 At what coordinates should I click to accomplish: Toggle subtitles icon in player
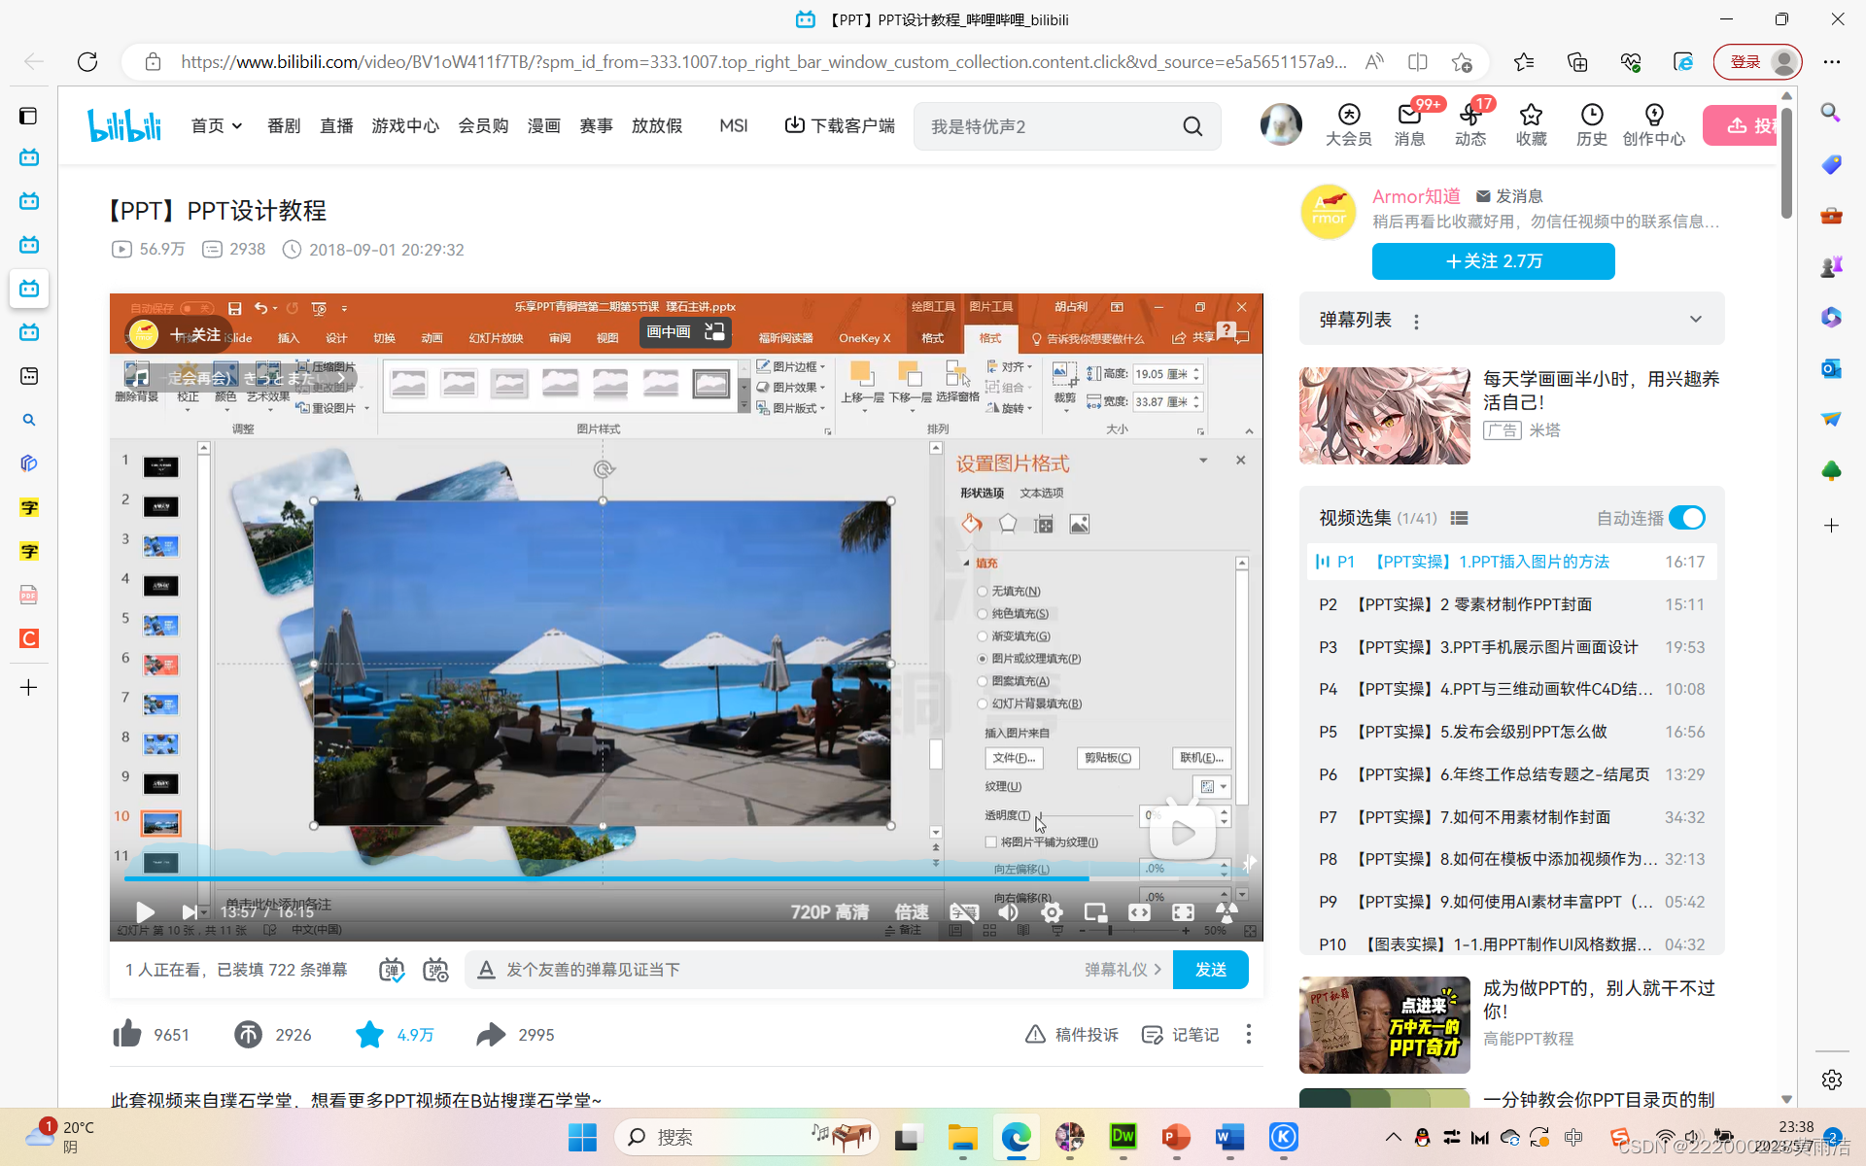click(x=963, y=911)
